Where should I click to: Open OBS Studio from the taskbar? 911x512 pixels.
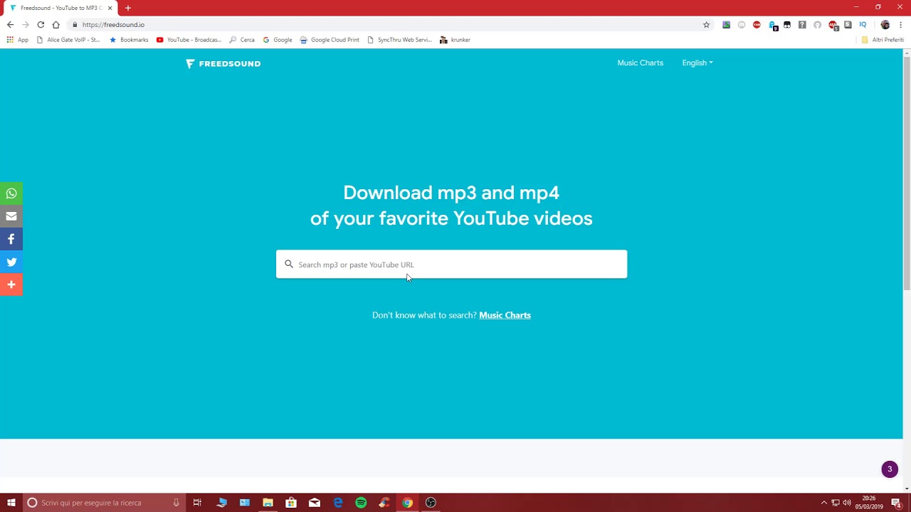pyautogui.click(x=431, y=503)
